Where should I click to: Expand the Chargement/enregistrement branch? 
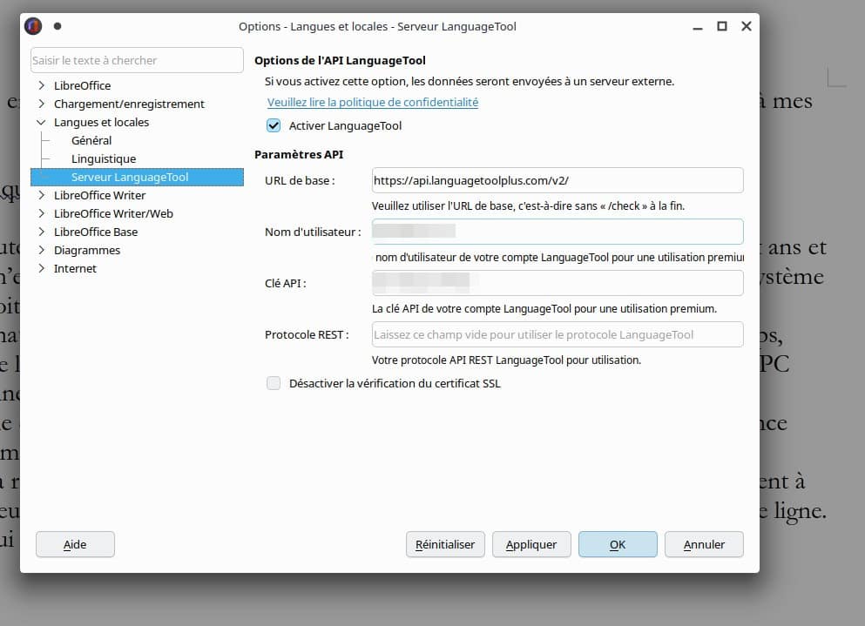click(x=41, y=104)
